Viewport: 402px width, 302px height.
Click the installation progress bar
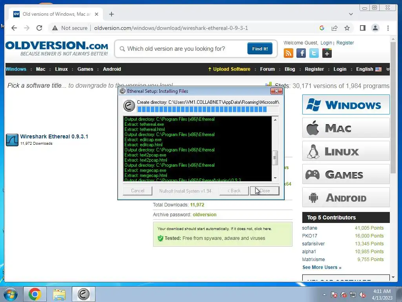pos(208,109)
